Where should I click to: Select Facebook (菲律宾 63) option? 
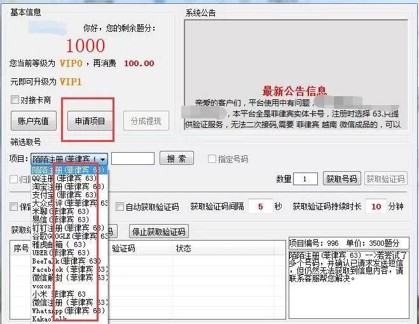(x=69, y=269)
